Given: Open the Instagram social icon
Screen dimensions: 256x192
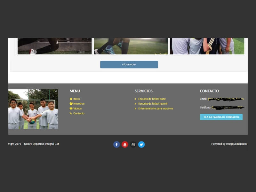Looking at the screenshot, I should [133, 145].
